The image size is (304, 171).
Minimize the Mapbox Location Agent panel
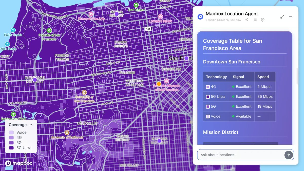tap(291, 17)
